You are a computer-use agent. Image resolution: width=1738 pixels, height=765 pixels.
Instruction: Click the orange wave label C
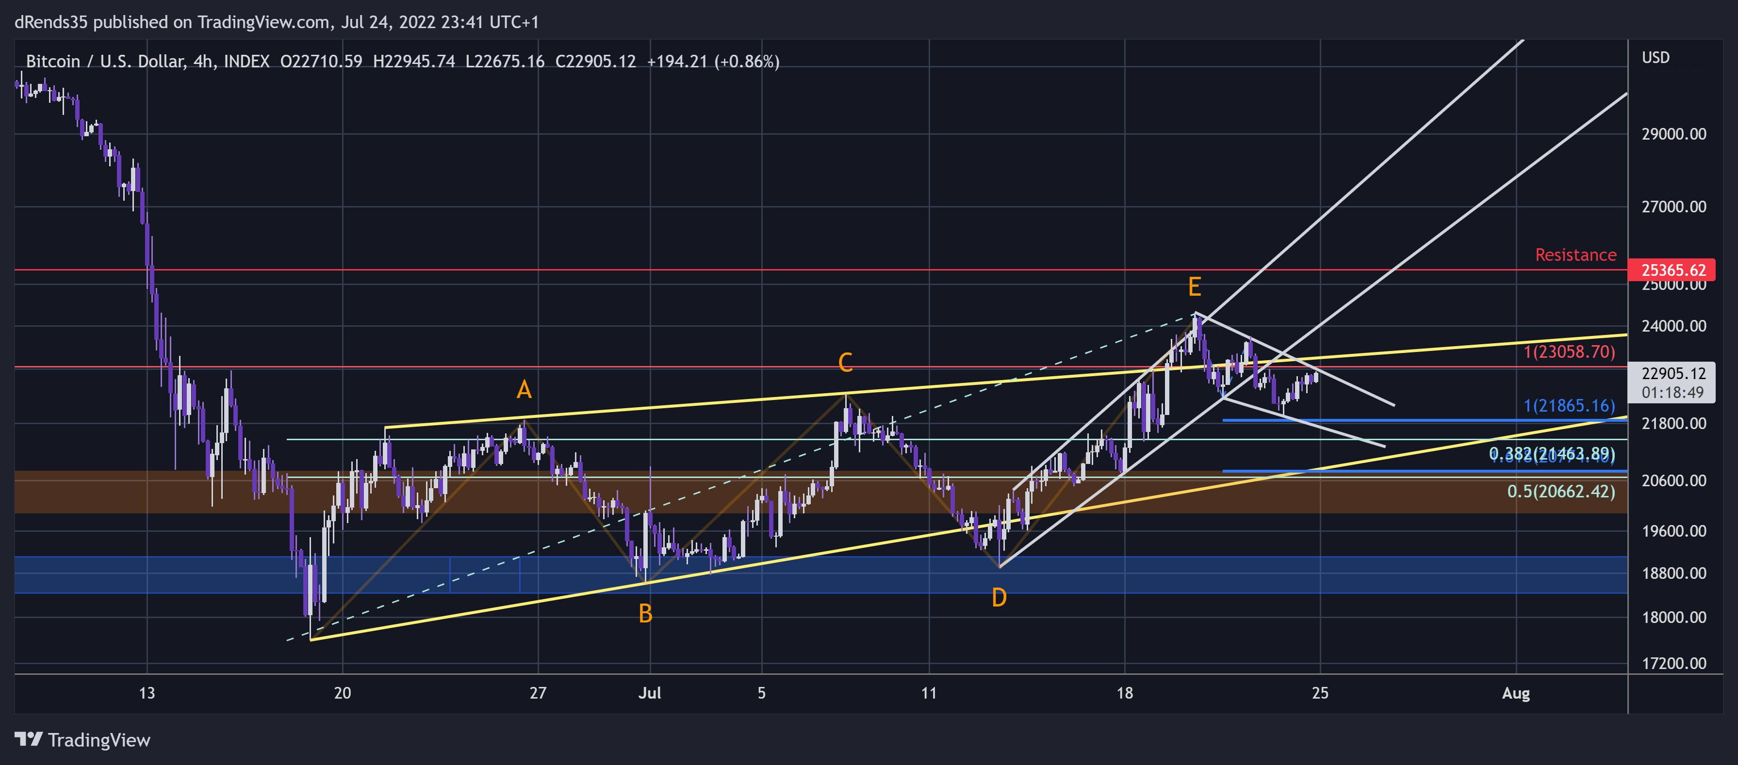[845, 363]
